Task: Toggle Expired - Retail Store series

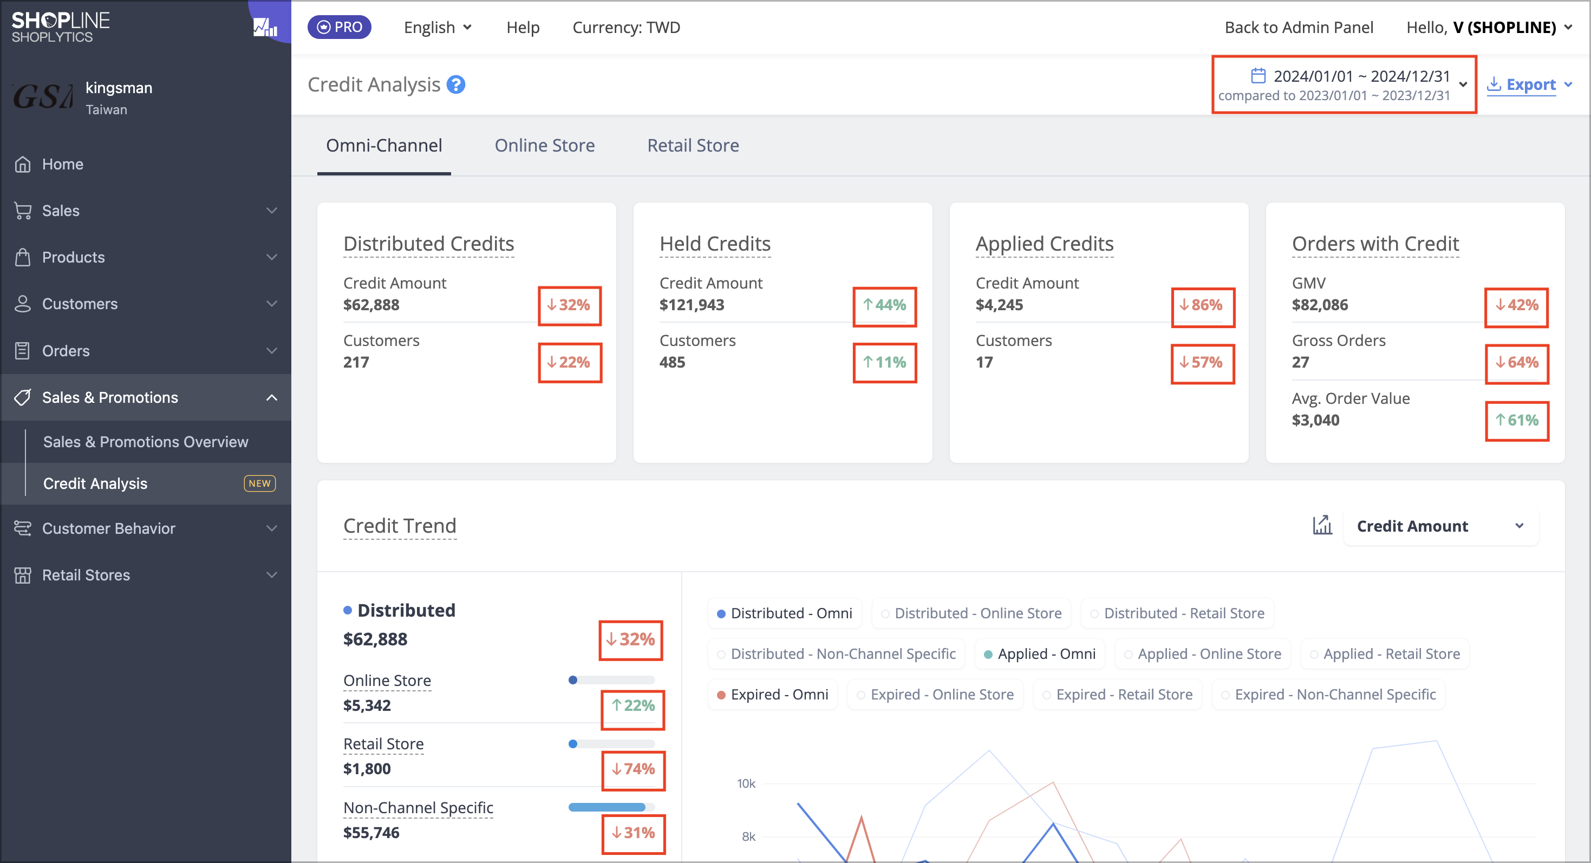Action: pyautogui.click(x=1117, y=695)
